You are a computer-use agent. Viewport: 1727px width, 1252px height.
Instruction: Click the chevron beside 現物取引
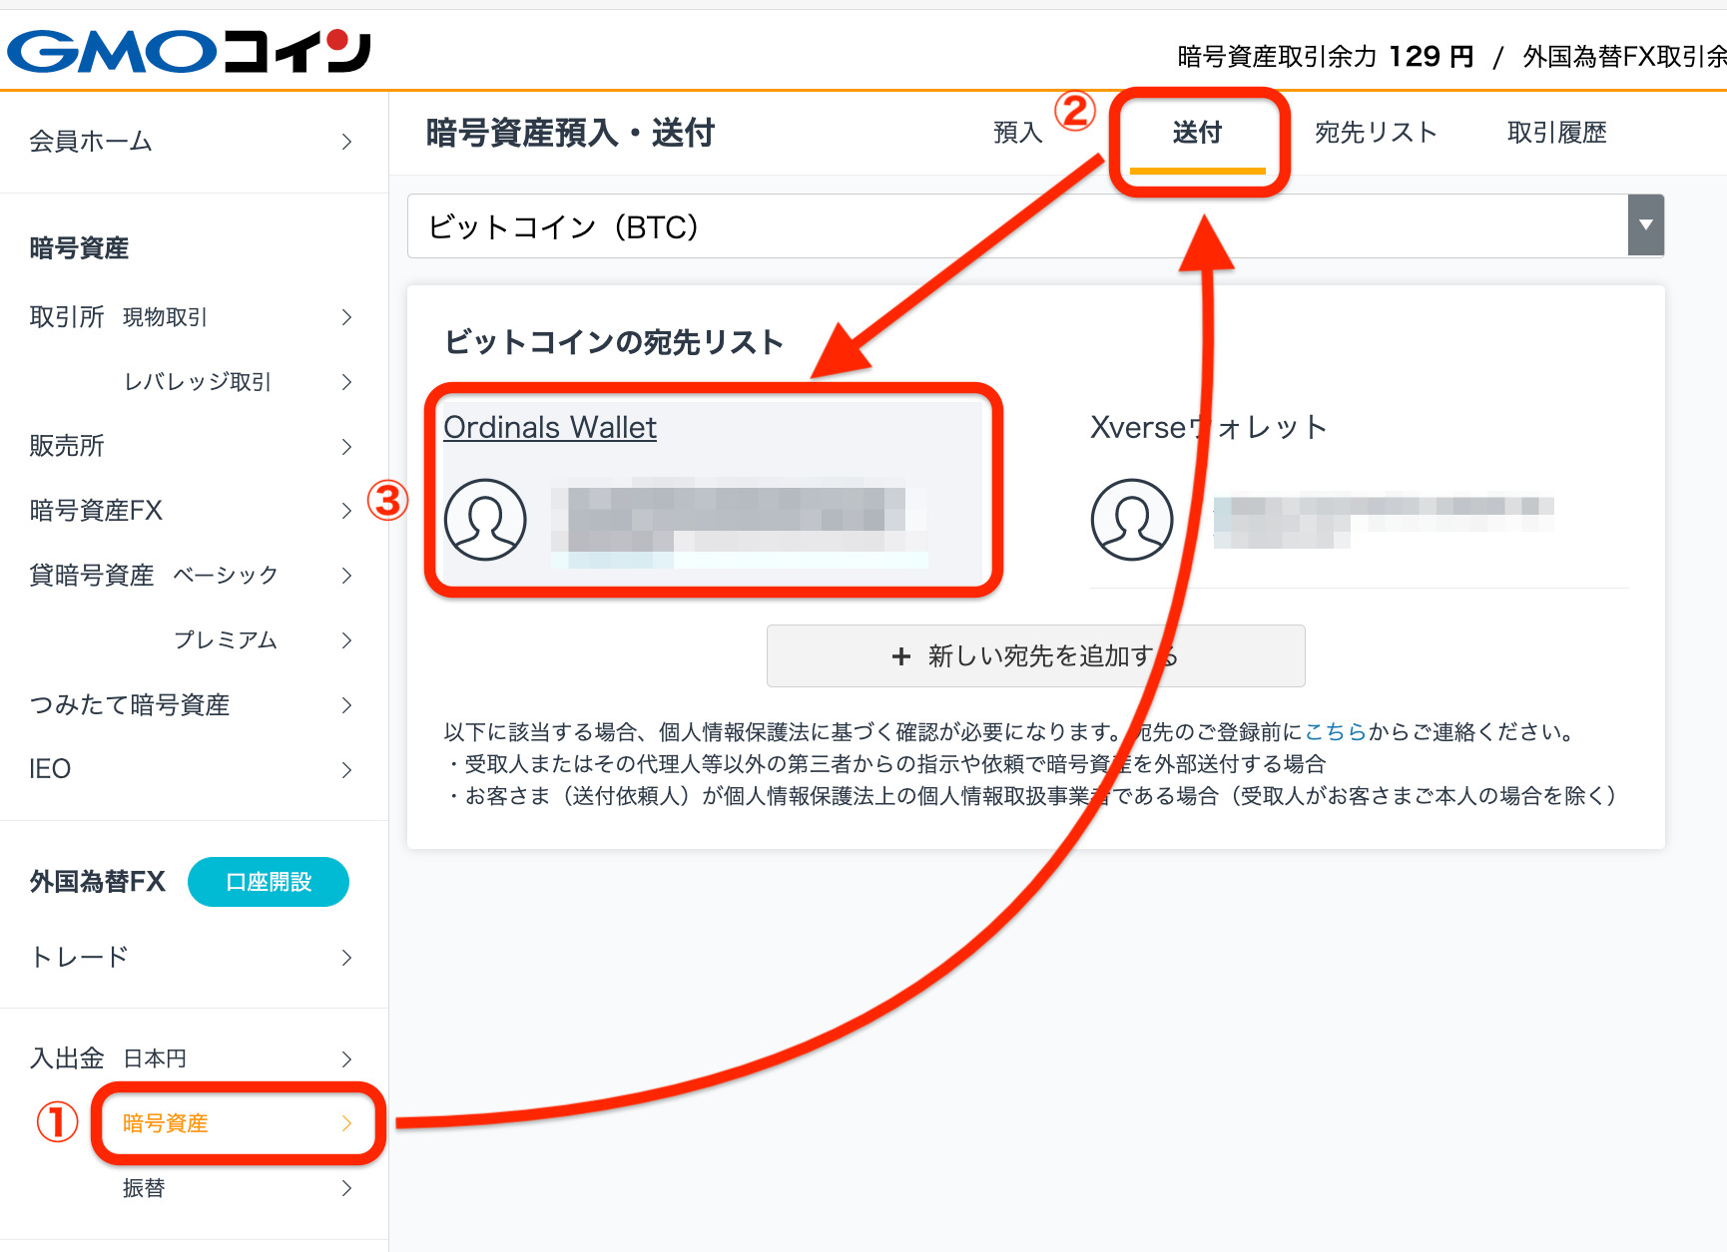click(346, 317)
